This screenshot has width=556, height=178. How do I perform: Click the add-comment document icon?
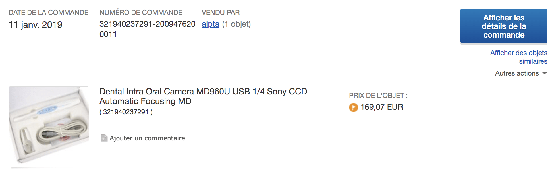tap(104, 138)
